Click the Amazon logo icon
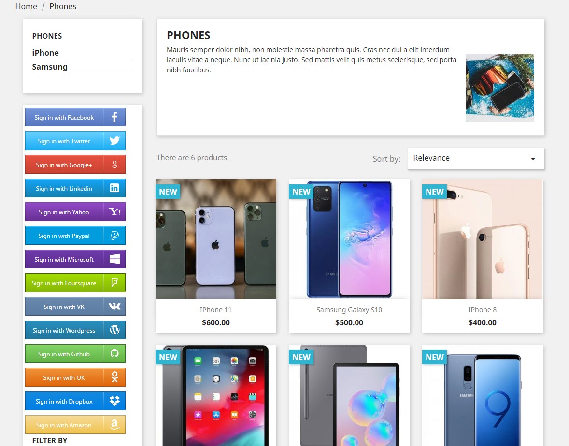Viewport: 569px width, 446px height. point(114,424)
